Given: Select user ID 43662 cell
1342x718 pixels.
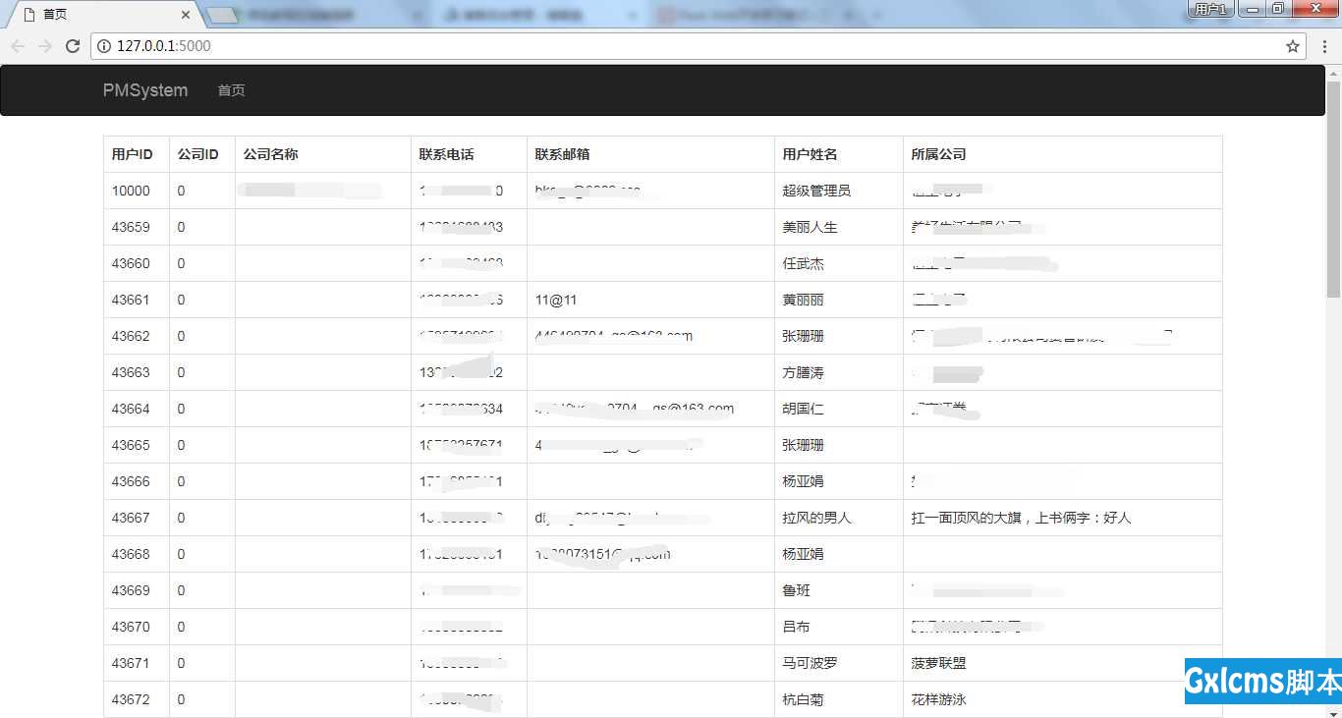Looking at the screenshot, I should [137, 336].
